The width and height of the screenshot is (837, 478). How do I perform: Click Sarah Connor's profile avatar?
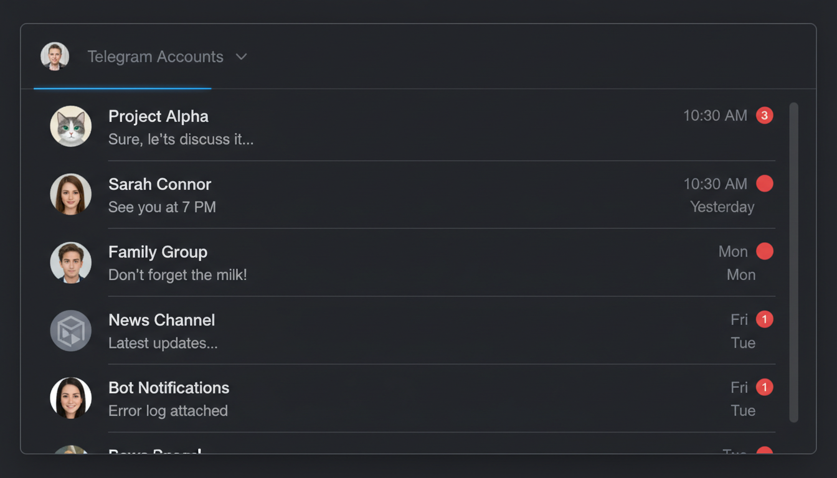(x=71, y=194)
